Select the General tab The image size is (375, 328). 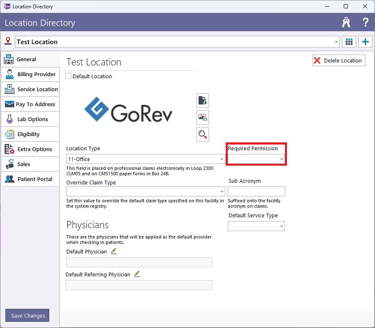coord(30,59)
